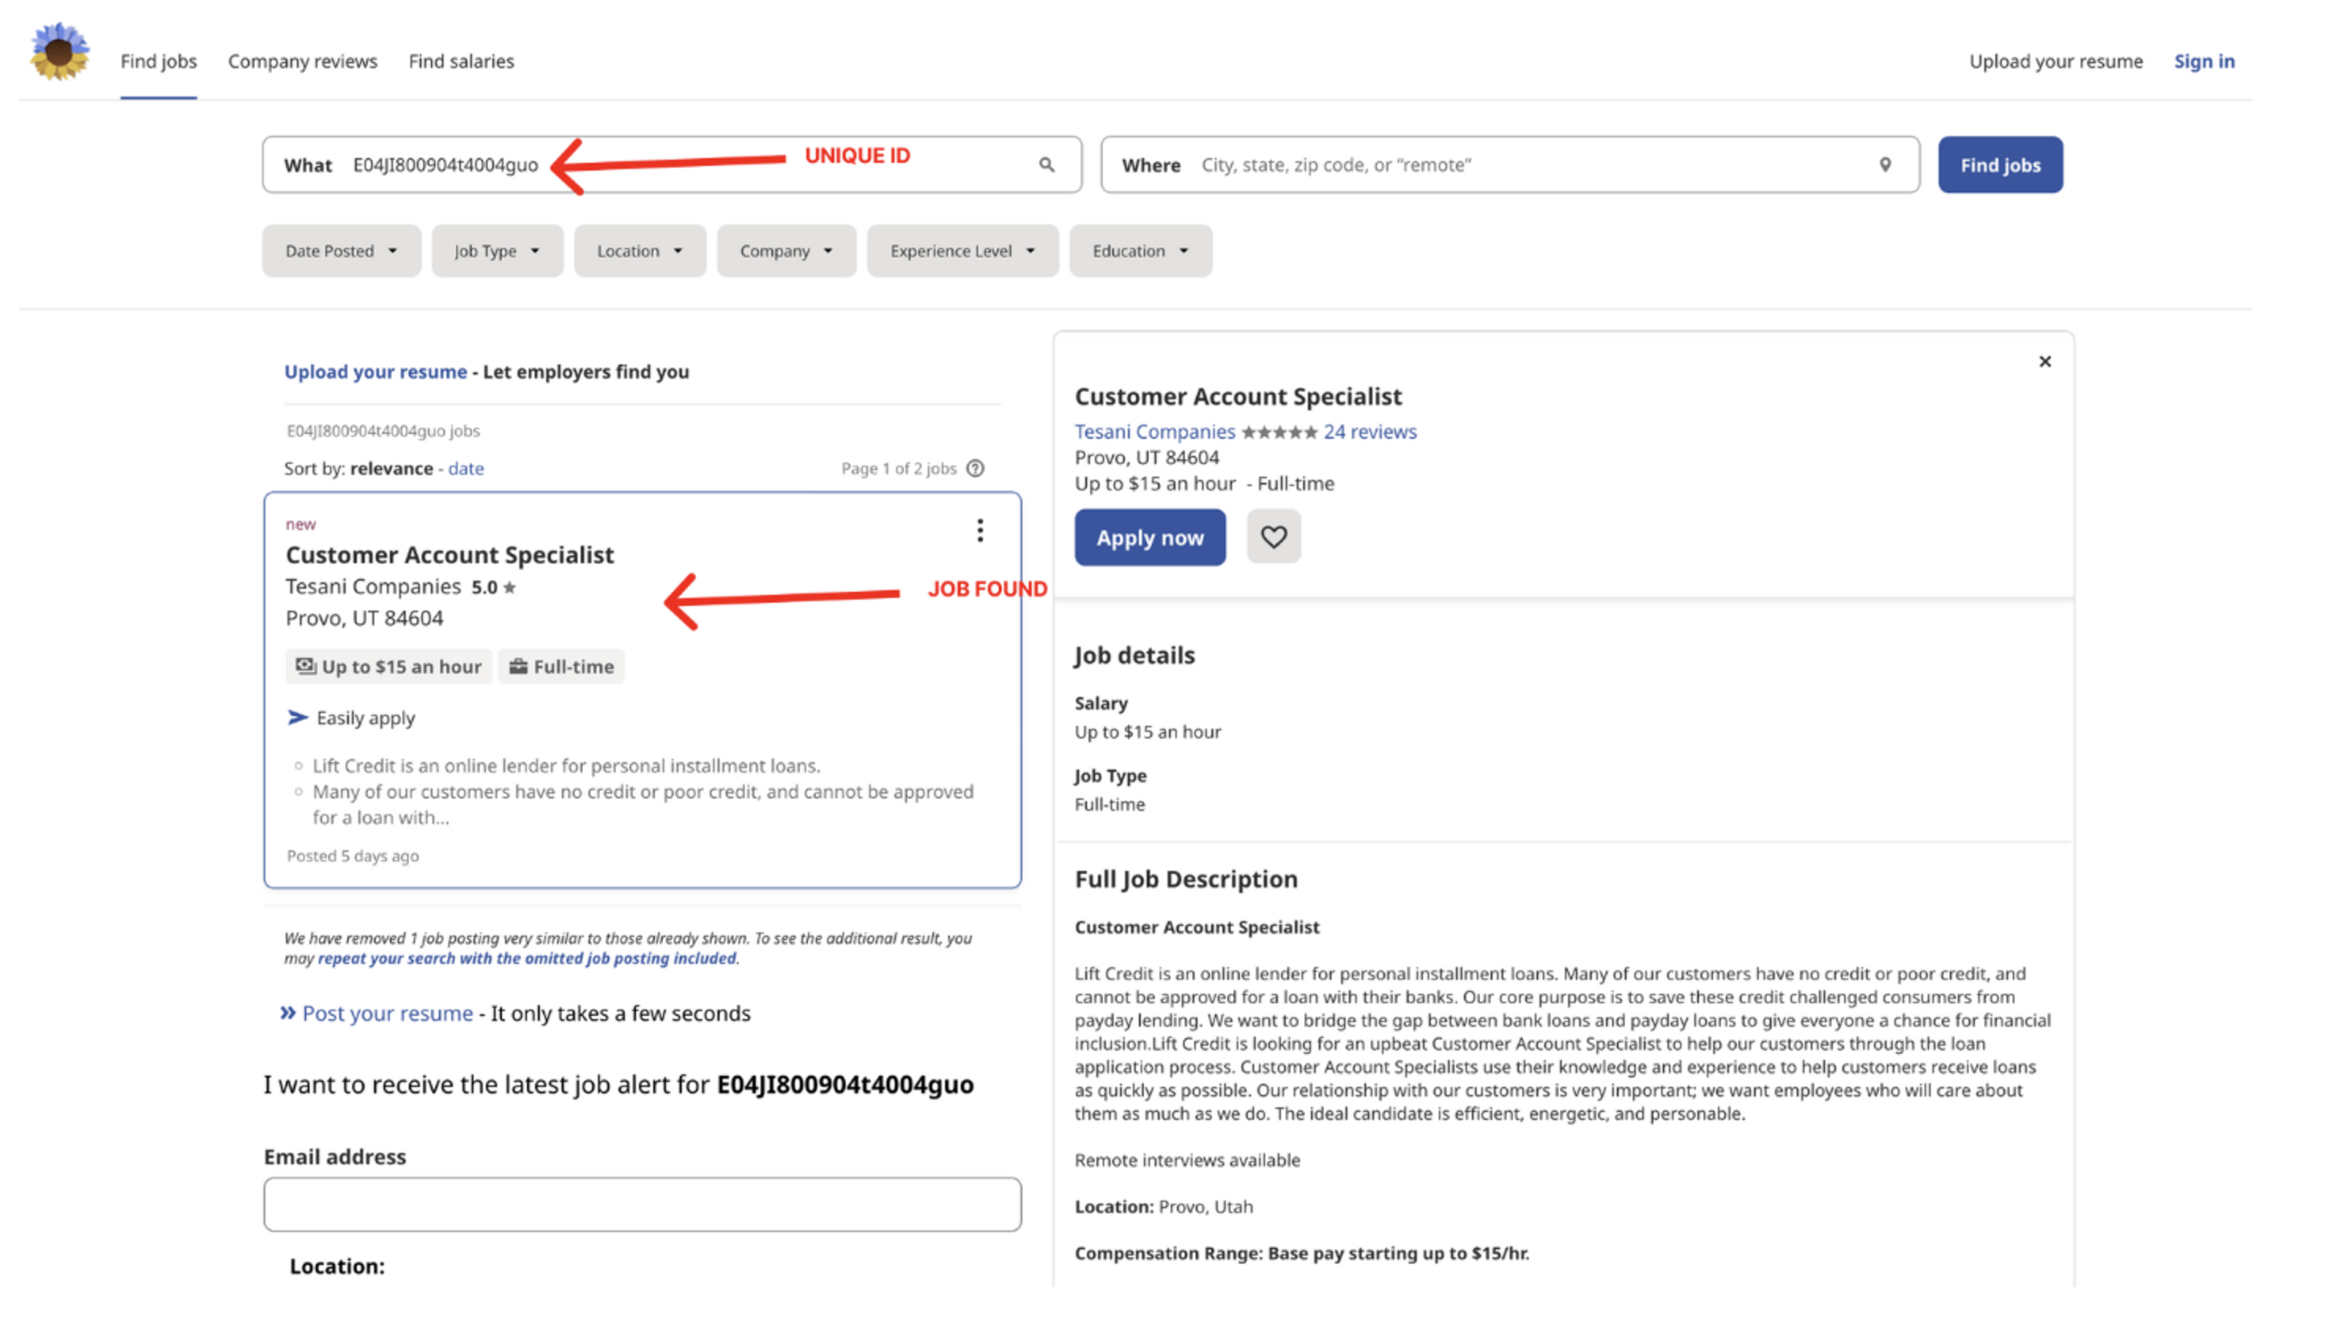This screenshot has width=2350, height=1334.
Task: Click the sunflower logo icon
Action: [59, 52]
